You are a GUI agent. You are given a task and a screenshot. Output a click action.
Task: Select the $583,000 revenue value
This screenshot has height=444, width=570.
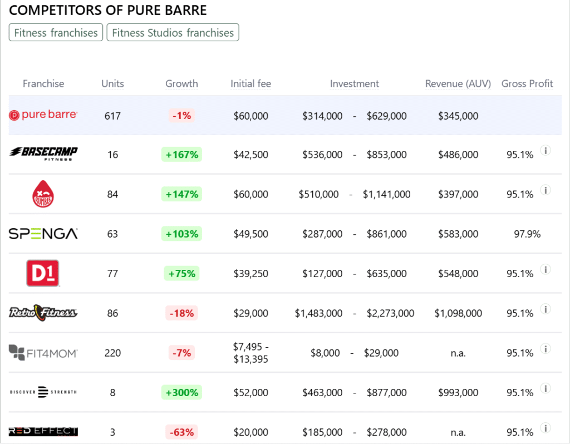458,234
